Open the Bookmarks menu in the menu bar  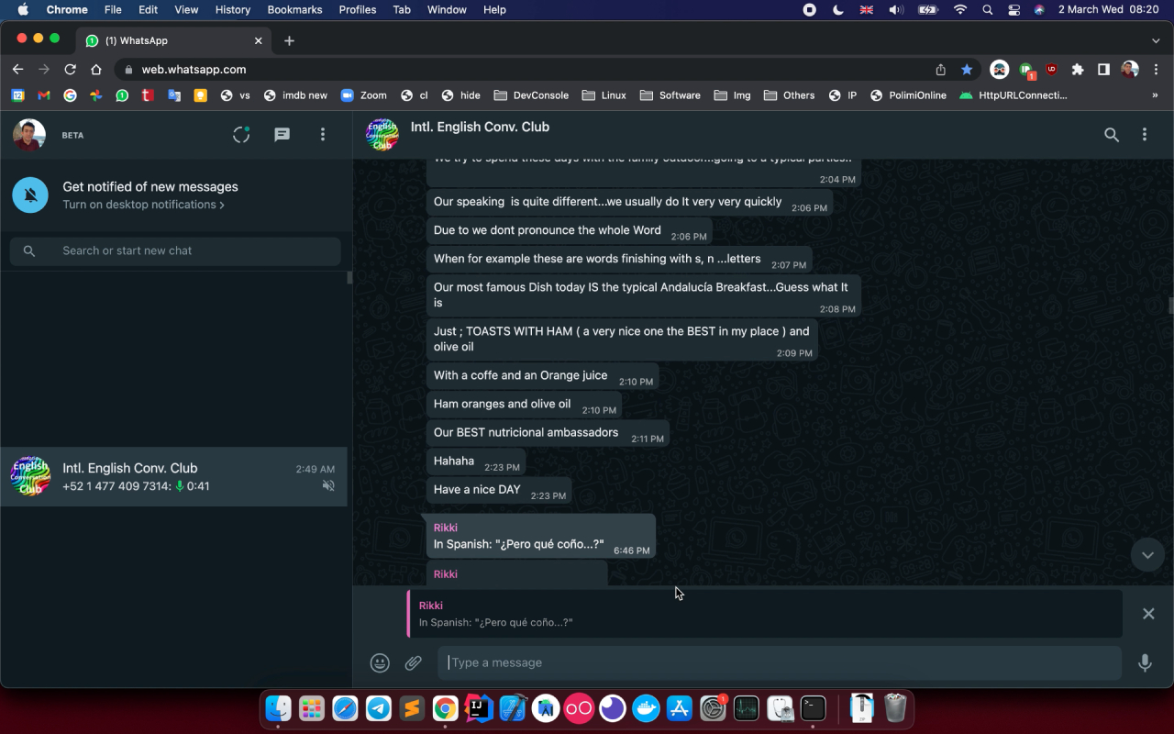(x=294, y=10)
